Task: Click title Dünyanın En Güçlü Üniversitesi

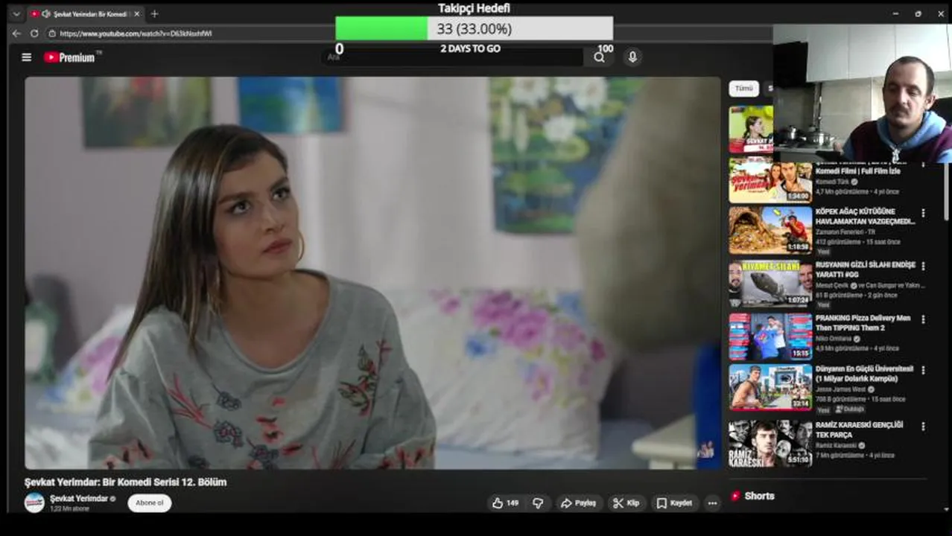Action: pyautogui.click(x=864, y=374)
